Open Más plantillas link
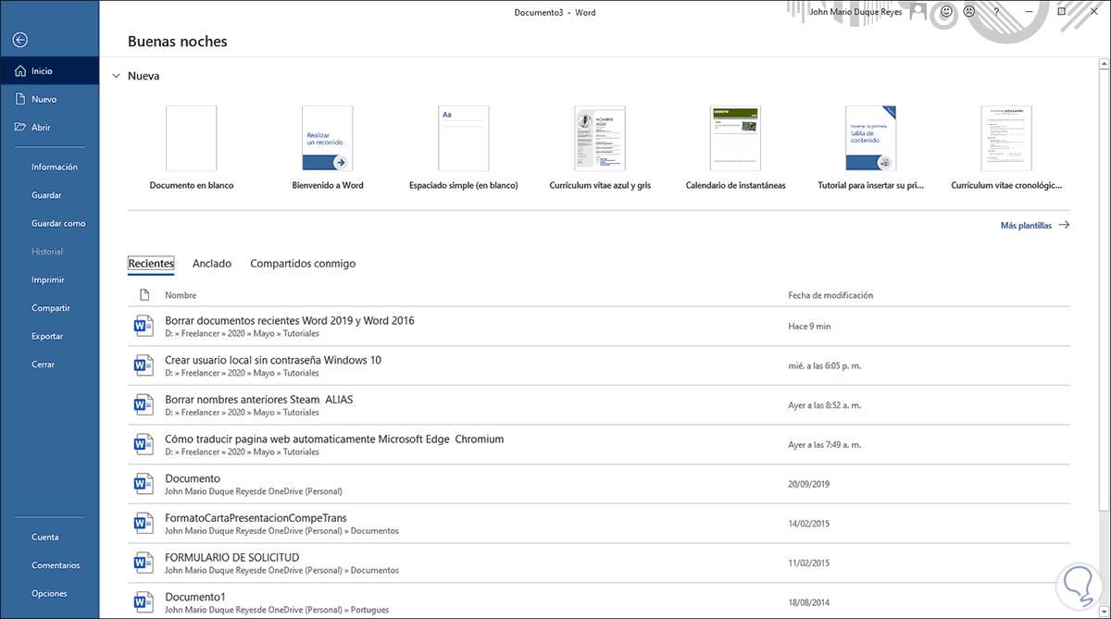Viewport: 1111px width, 619px height. point(1035,225)
